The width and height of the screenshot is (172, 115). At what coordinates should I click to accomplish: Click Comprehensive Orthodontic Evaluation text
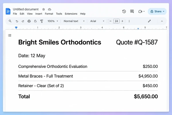[x=53, y=66]
